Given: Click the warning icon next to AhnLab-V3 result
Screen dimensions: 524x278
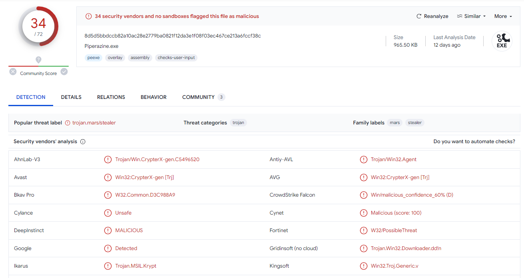Looking at the screenshot, I should coord(108,160).
